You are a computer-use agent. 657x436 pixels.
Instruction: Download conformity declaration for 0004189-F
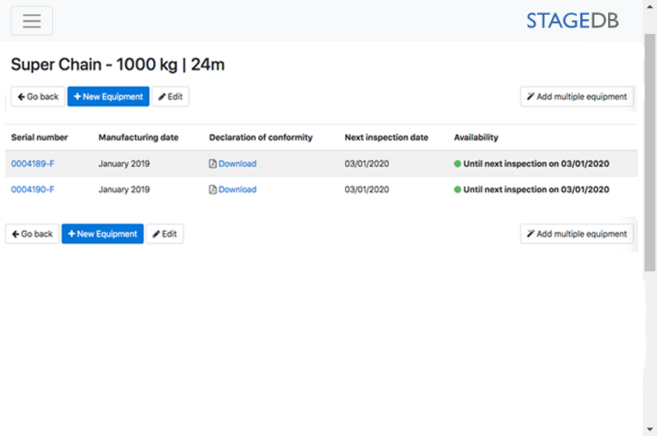pos(237,164)
